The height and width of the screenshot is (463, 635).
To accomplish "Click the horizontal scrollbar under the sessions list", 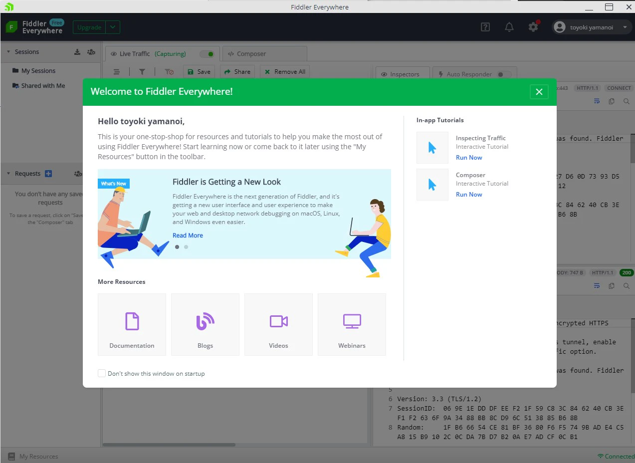I will tap(169, 445).
